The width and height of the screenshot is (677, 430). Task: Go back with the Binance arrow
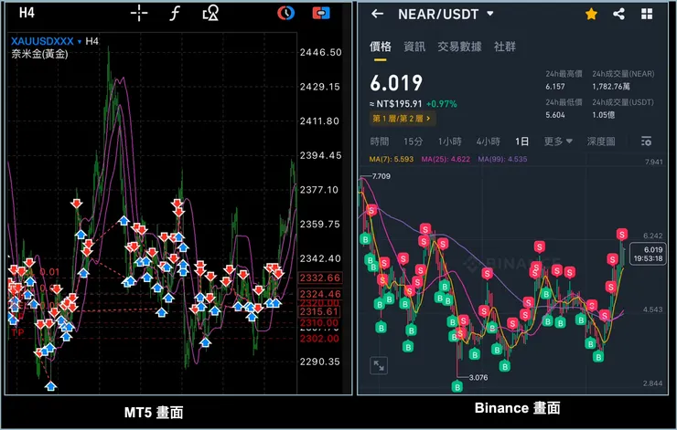coord(377,14)
